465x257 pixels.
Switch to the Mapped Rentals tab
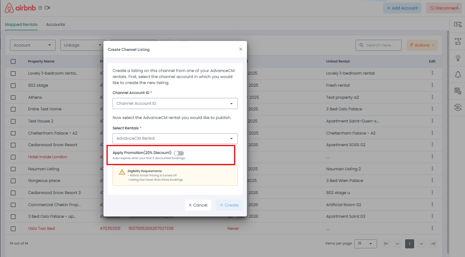21,25
